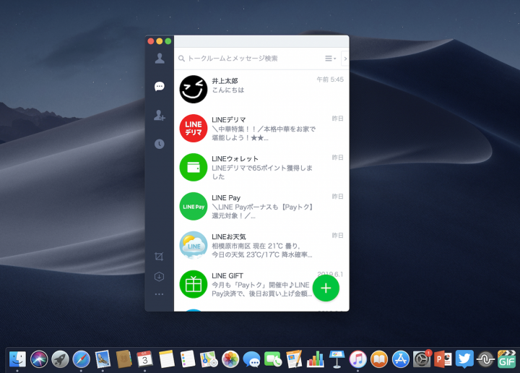
Task: Open the Timeline clock icon in sidebar
Action: 160,144
